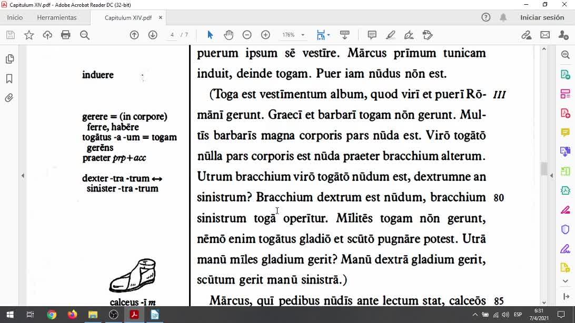Launch Firefox from the taskbar
The height and width of the screenshot is (323, 575).
72,315
